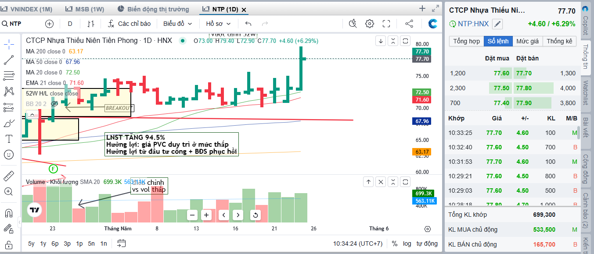Image resolution: width=594 pixels, height=254 pixels.
Task: Open the Mức giá tab
Action: point(527,41)
